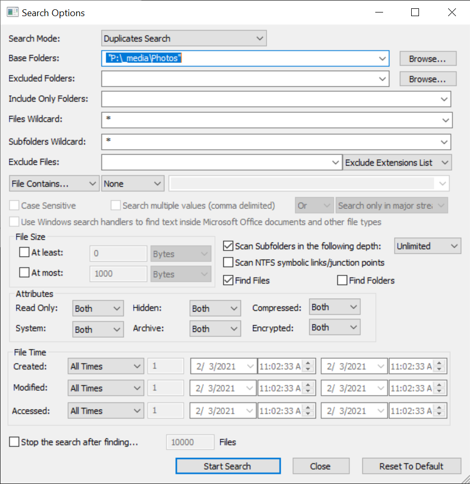The width and height of the screenshot is (470, 484).
Task: Click Browse next to Excluded Folders
Action: click(427, 79)
